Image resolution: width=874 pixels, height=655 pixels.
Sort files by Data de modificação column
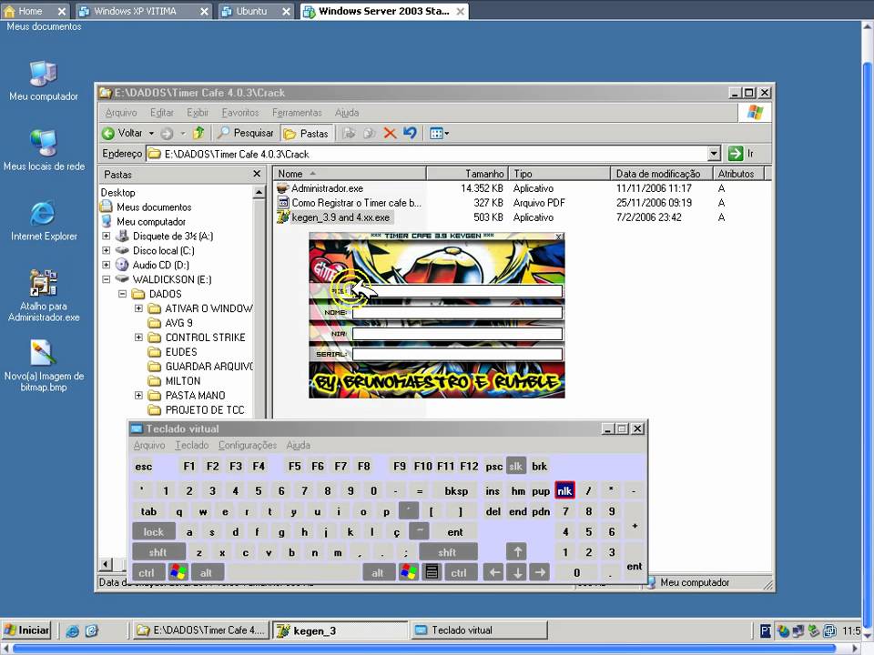click(662, 174)
